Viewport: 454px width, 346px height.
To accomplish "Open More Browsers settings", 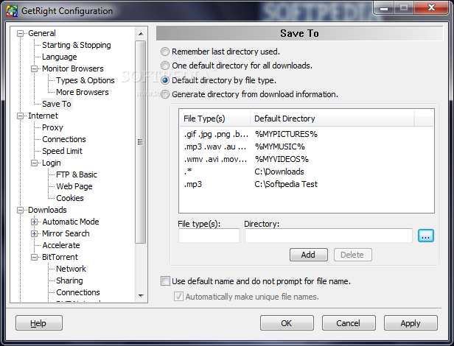I will 83,92.
